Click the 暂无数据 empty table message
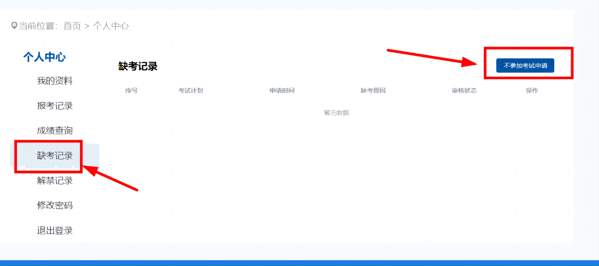The image size is (599, 266). tap(336, 113)
